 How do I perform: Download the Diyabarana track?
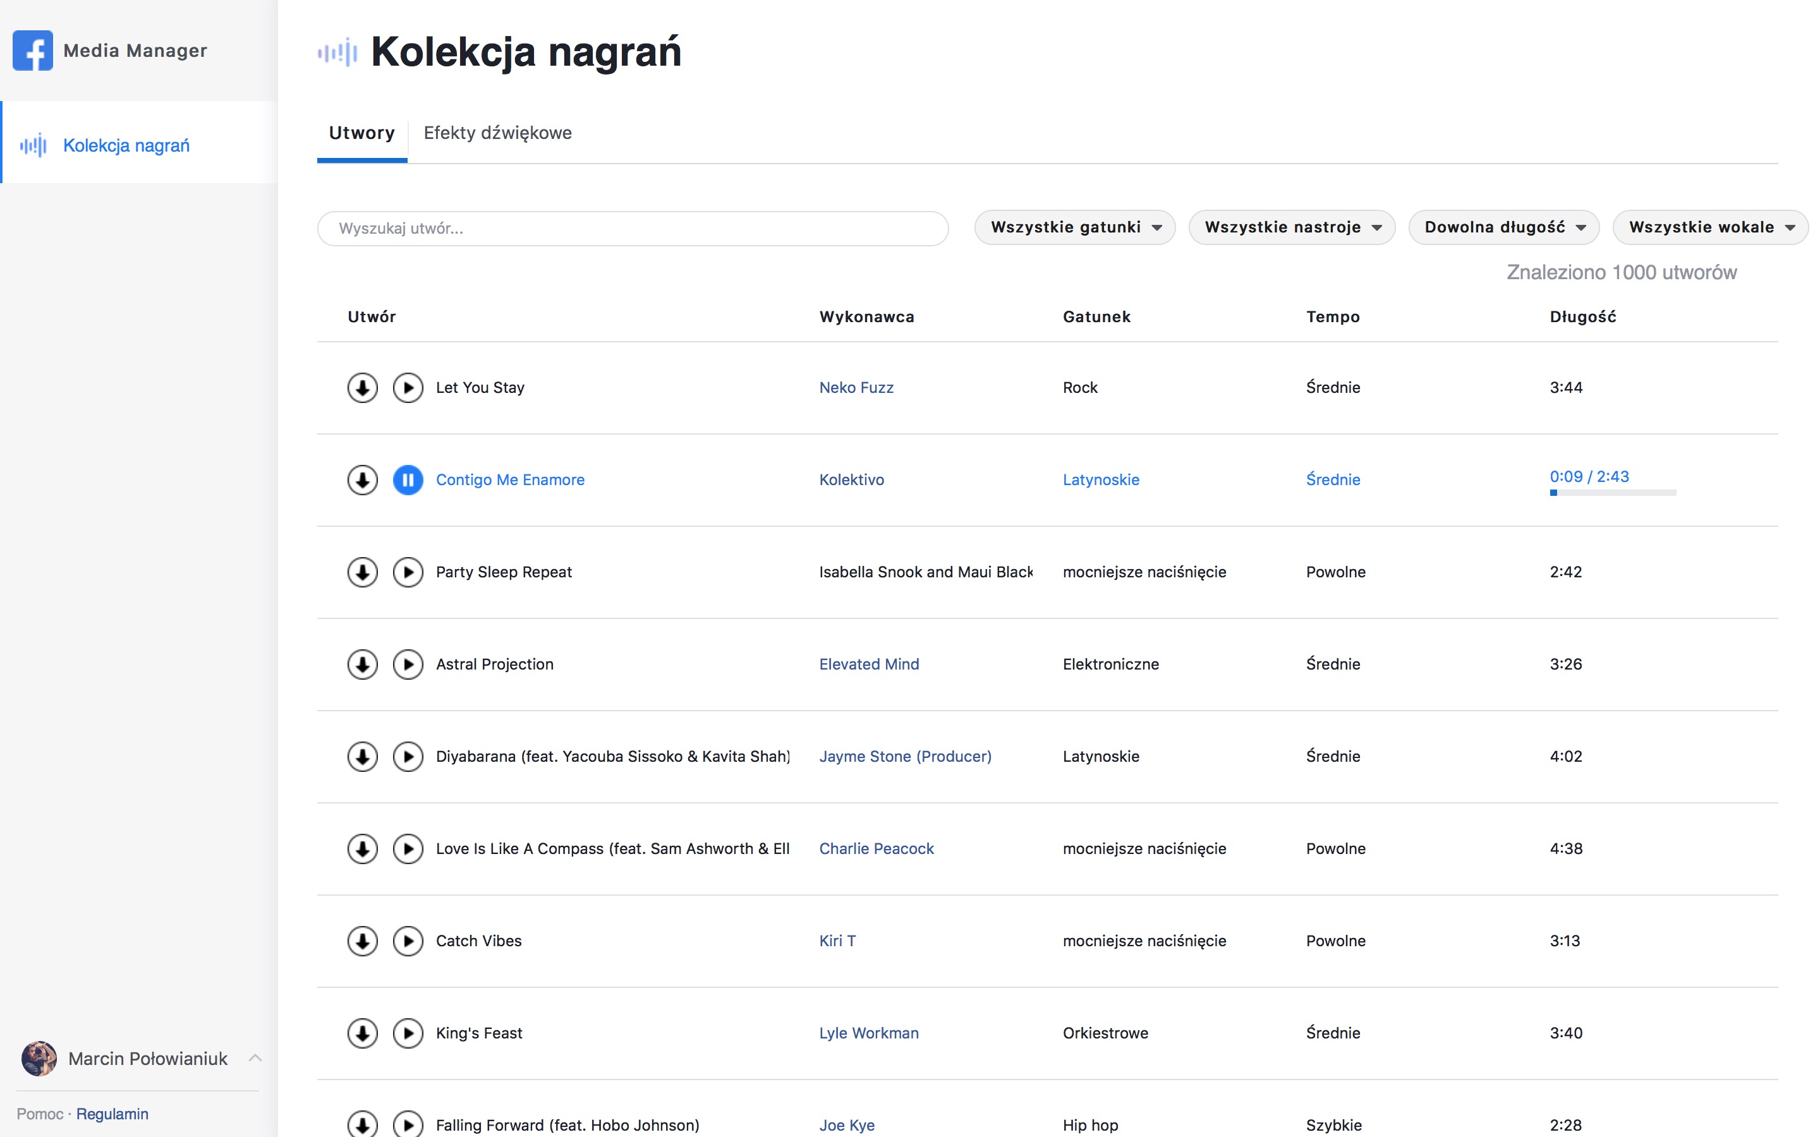click(x=363, y=757)
